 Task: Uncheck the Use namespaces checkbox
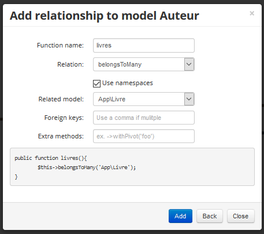click(96, 83)
